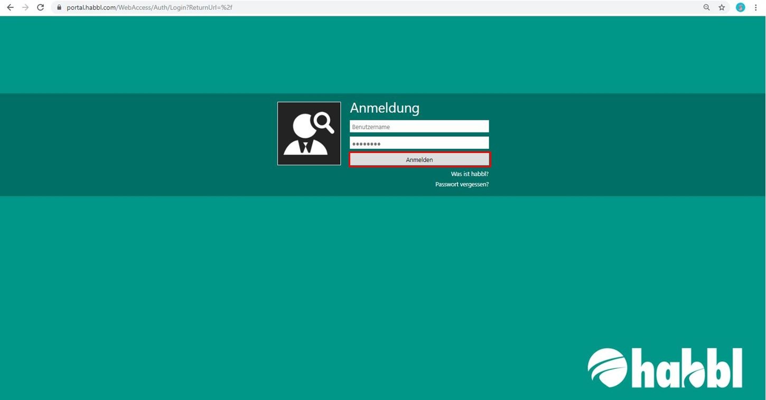Bookmark this page with the star icon

pyautogui.click(x=722, y=7)
